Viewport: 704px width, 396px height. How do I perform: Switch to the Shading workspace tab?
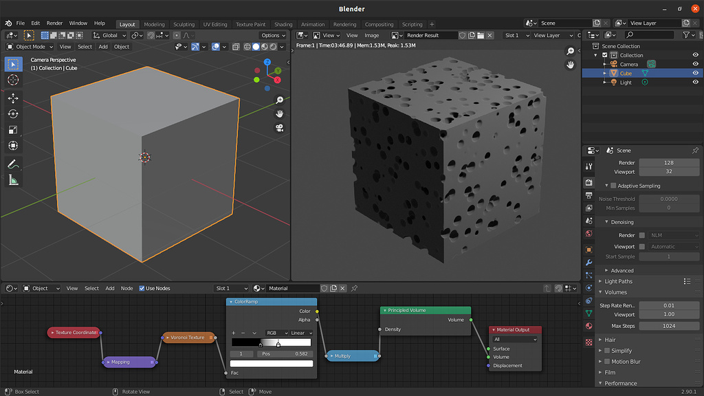(x=283, y=24)
